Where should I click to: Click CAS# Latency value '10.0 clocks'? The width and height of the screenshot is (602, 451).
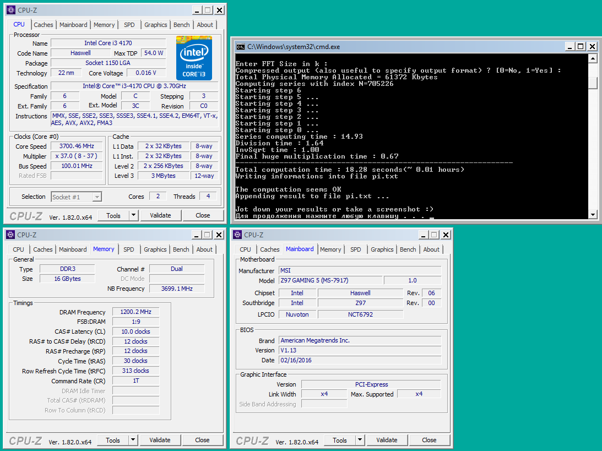pos(135,332)
